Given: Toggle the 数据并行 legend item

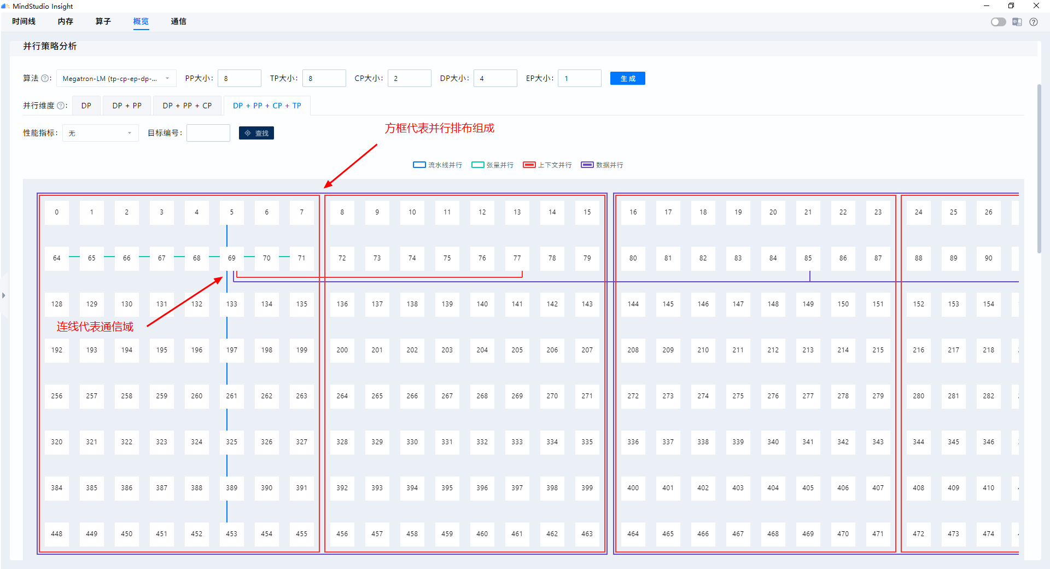Looking at the screenshot, I should (x=602, y=165).
